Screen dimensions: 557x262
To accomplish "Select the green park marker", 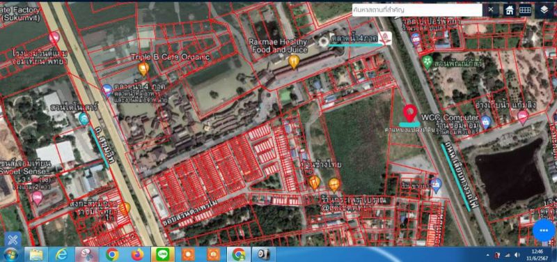I will click(x=427, y=63).
